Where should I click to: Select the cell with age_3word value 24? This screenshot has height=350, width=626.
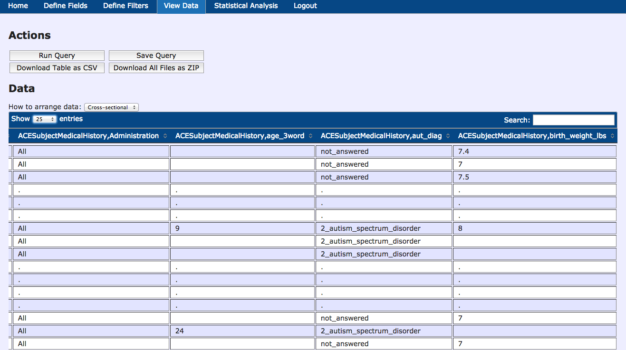[242, 331]
